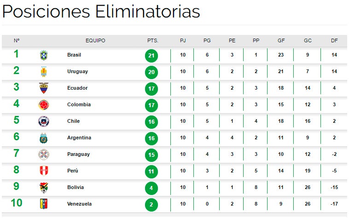Click the Posiciones Eliminatorias heading
349x218 pixels.
tap(101, 12)
